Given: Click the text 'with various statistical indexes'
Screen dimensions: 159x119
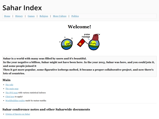Looking at the screenshot, I should [x=32, y=93].
